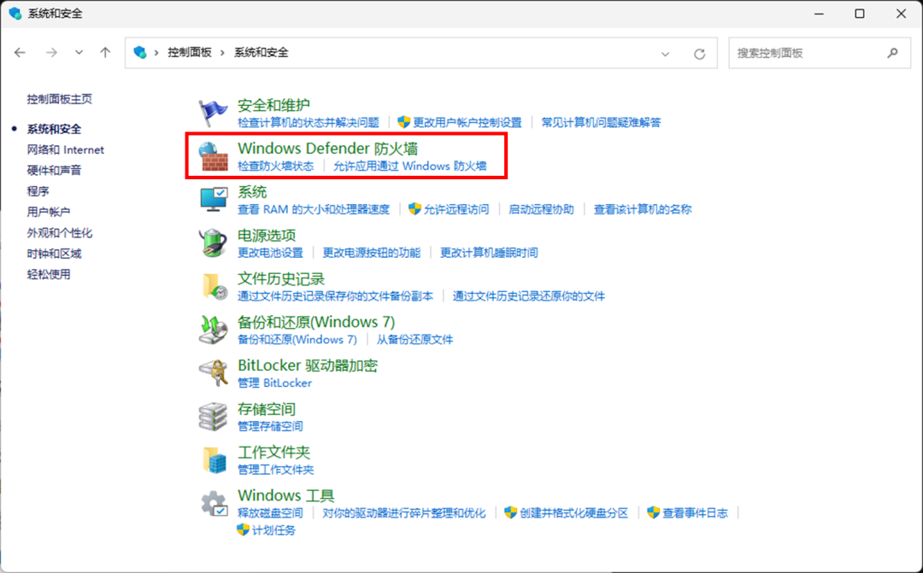The image size is (923, 573).
Task: Expand the chevron after 控制面板 in breadcrumb
Action: pos(222,52)
